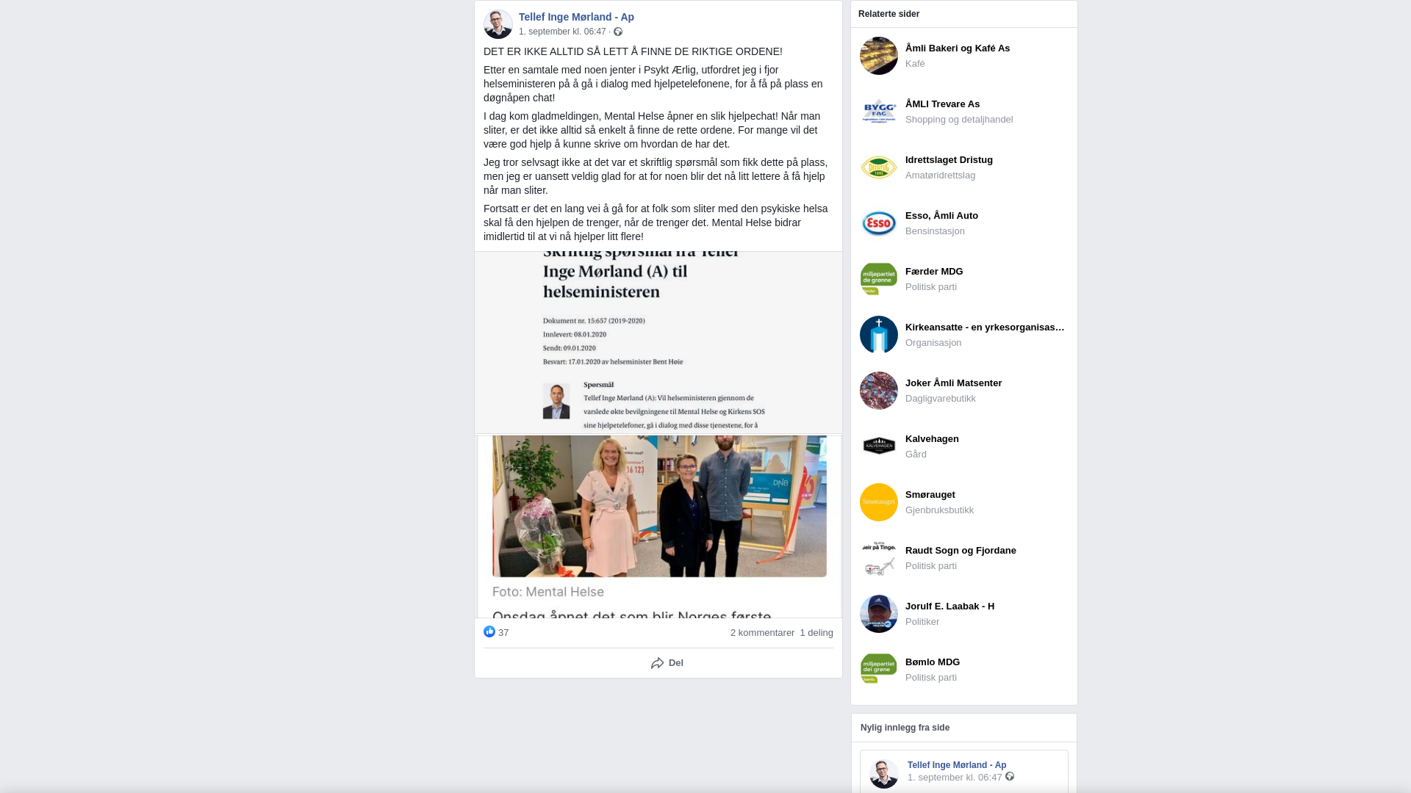Open the Åmli Bakeri og Kafé As thumbnail
The width and height of the screenshot is (1411, 793).
coord(879,56)
